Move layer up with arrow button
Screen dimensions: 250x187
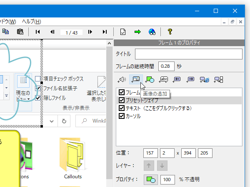(149, 165)
